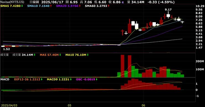Click the tallest red volume bar
Screen dimensions: 205x107
[122, 66]
